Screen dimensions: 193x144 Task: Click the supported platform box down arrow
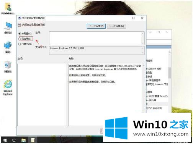(x=142, y=53)
